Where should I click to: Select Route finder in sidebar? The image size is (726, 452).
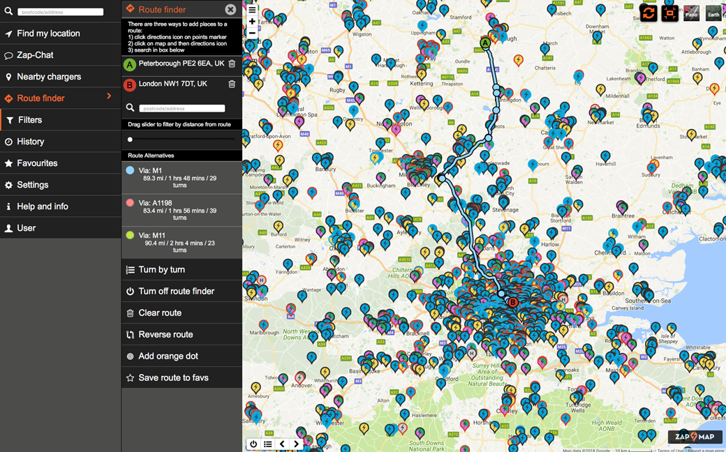pos(60,98)
